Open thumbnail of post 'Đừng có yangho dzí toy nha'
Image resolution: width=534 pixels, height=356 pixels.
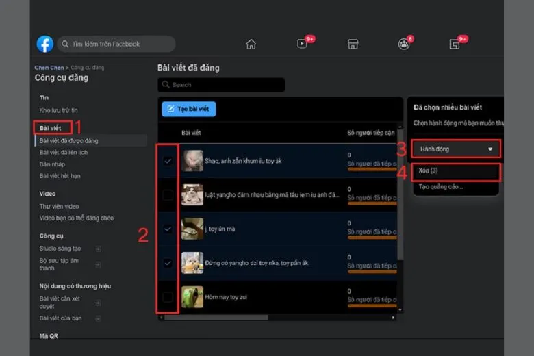pyautogui.click(x=192, y=263)
